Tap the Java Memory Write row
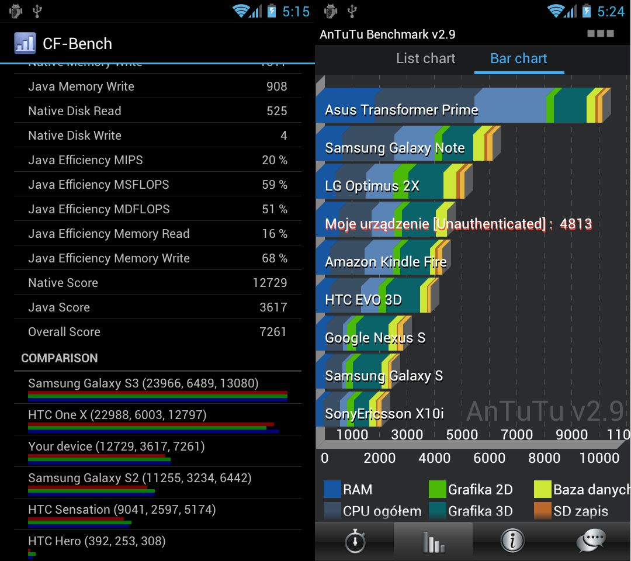 click(x=157, y=86)
